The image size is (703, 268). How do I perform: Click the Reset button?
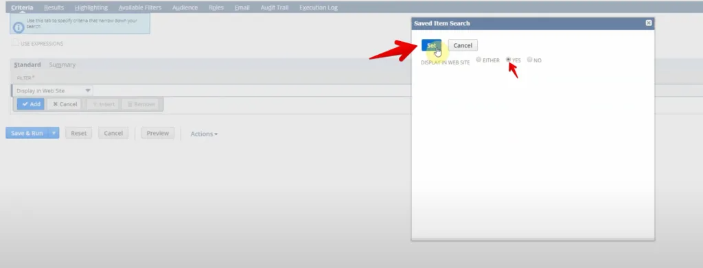pyautogui.click(x=78, y=134)
